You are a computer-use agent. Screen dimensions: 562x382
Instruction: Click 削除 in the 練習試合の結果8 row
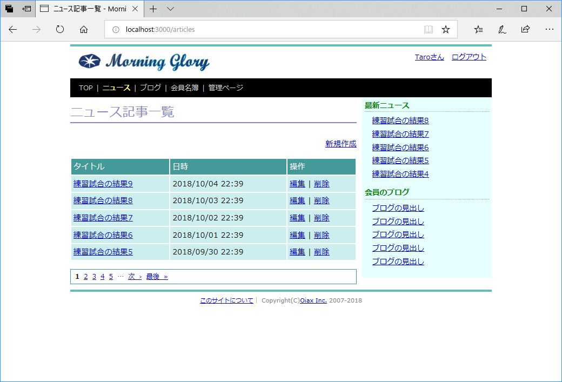coord(322,200)
